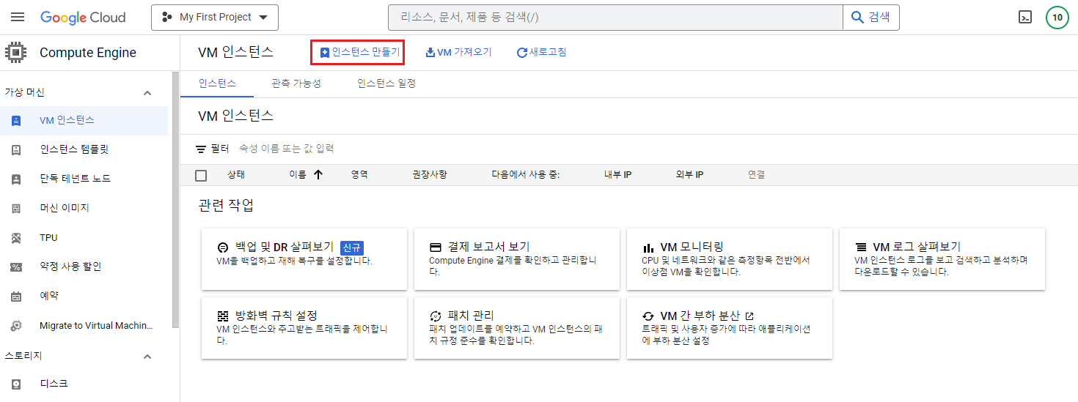Open Migrate to Virtual Machines in sidebar
The height and width of the screenshot is (402, 1078).
coord(84,325)
